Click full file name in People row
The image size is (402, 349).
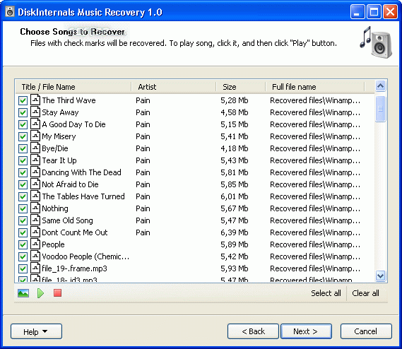(x=315, y=244)
